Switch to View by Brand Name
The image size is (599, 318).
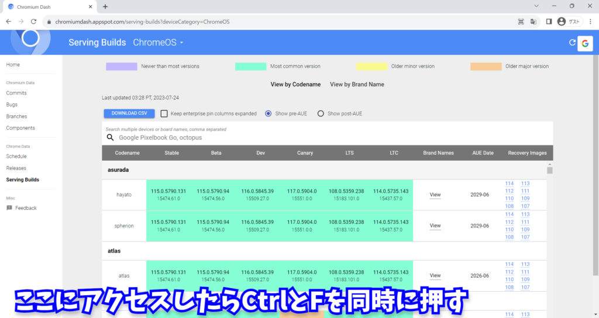(357, 84)
